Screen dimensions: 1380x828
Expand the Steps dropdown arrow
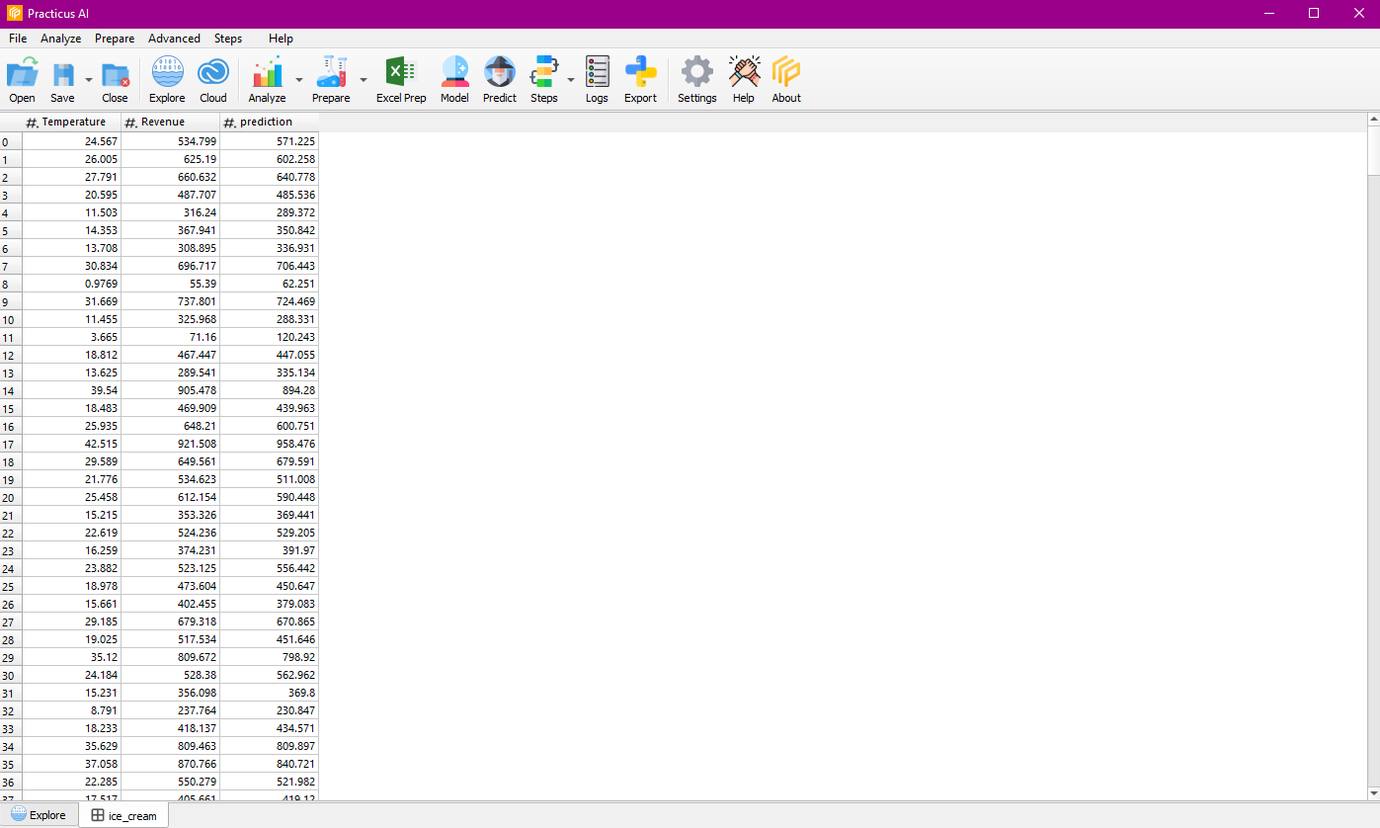click(571, 80)
